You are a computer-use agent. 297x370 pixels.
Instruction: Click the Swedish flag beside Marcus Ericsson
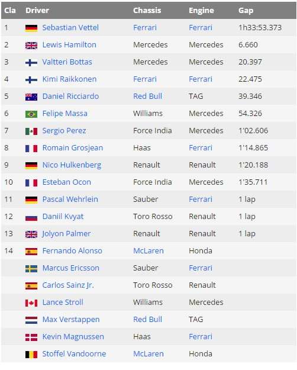coord(31,269)
